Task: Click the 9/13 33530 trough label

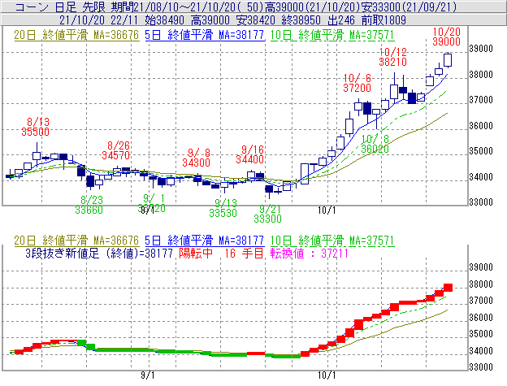Action: 223,208
